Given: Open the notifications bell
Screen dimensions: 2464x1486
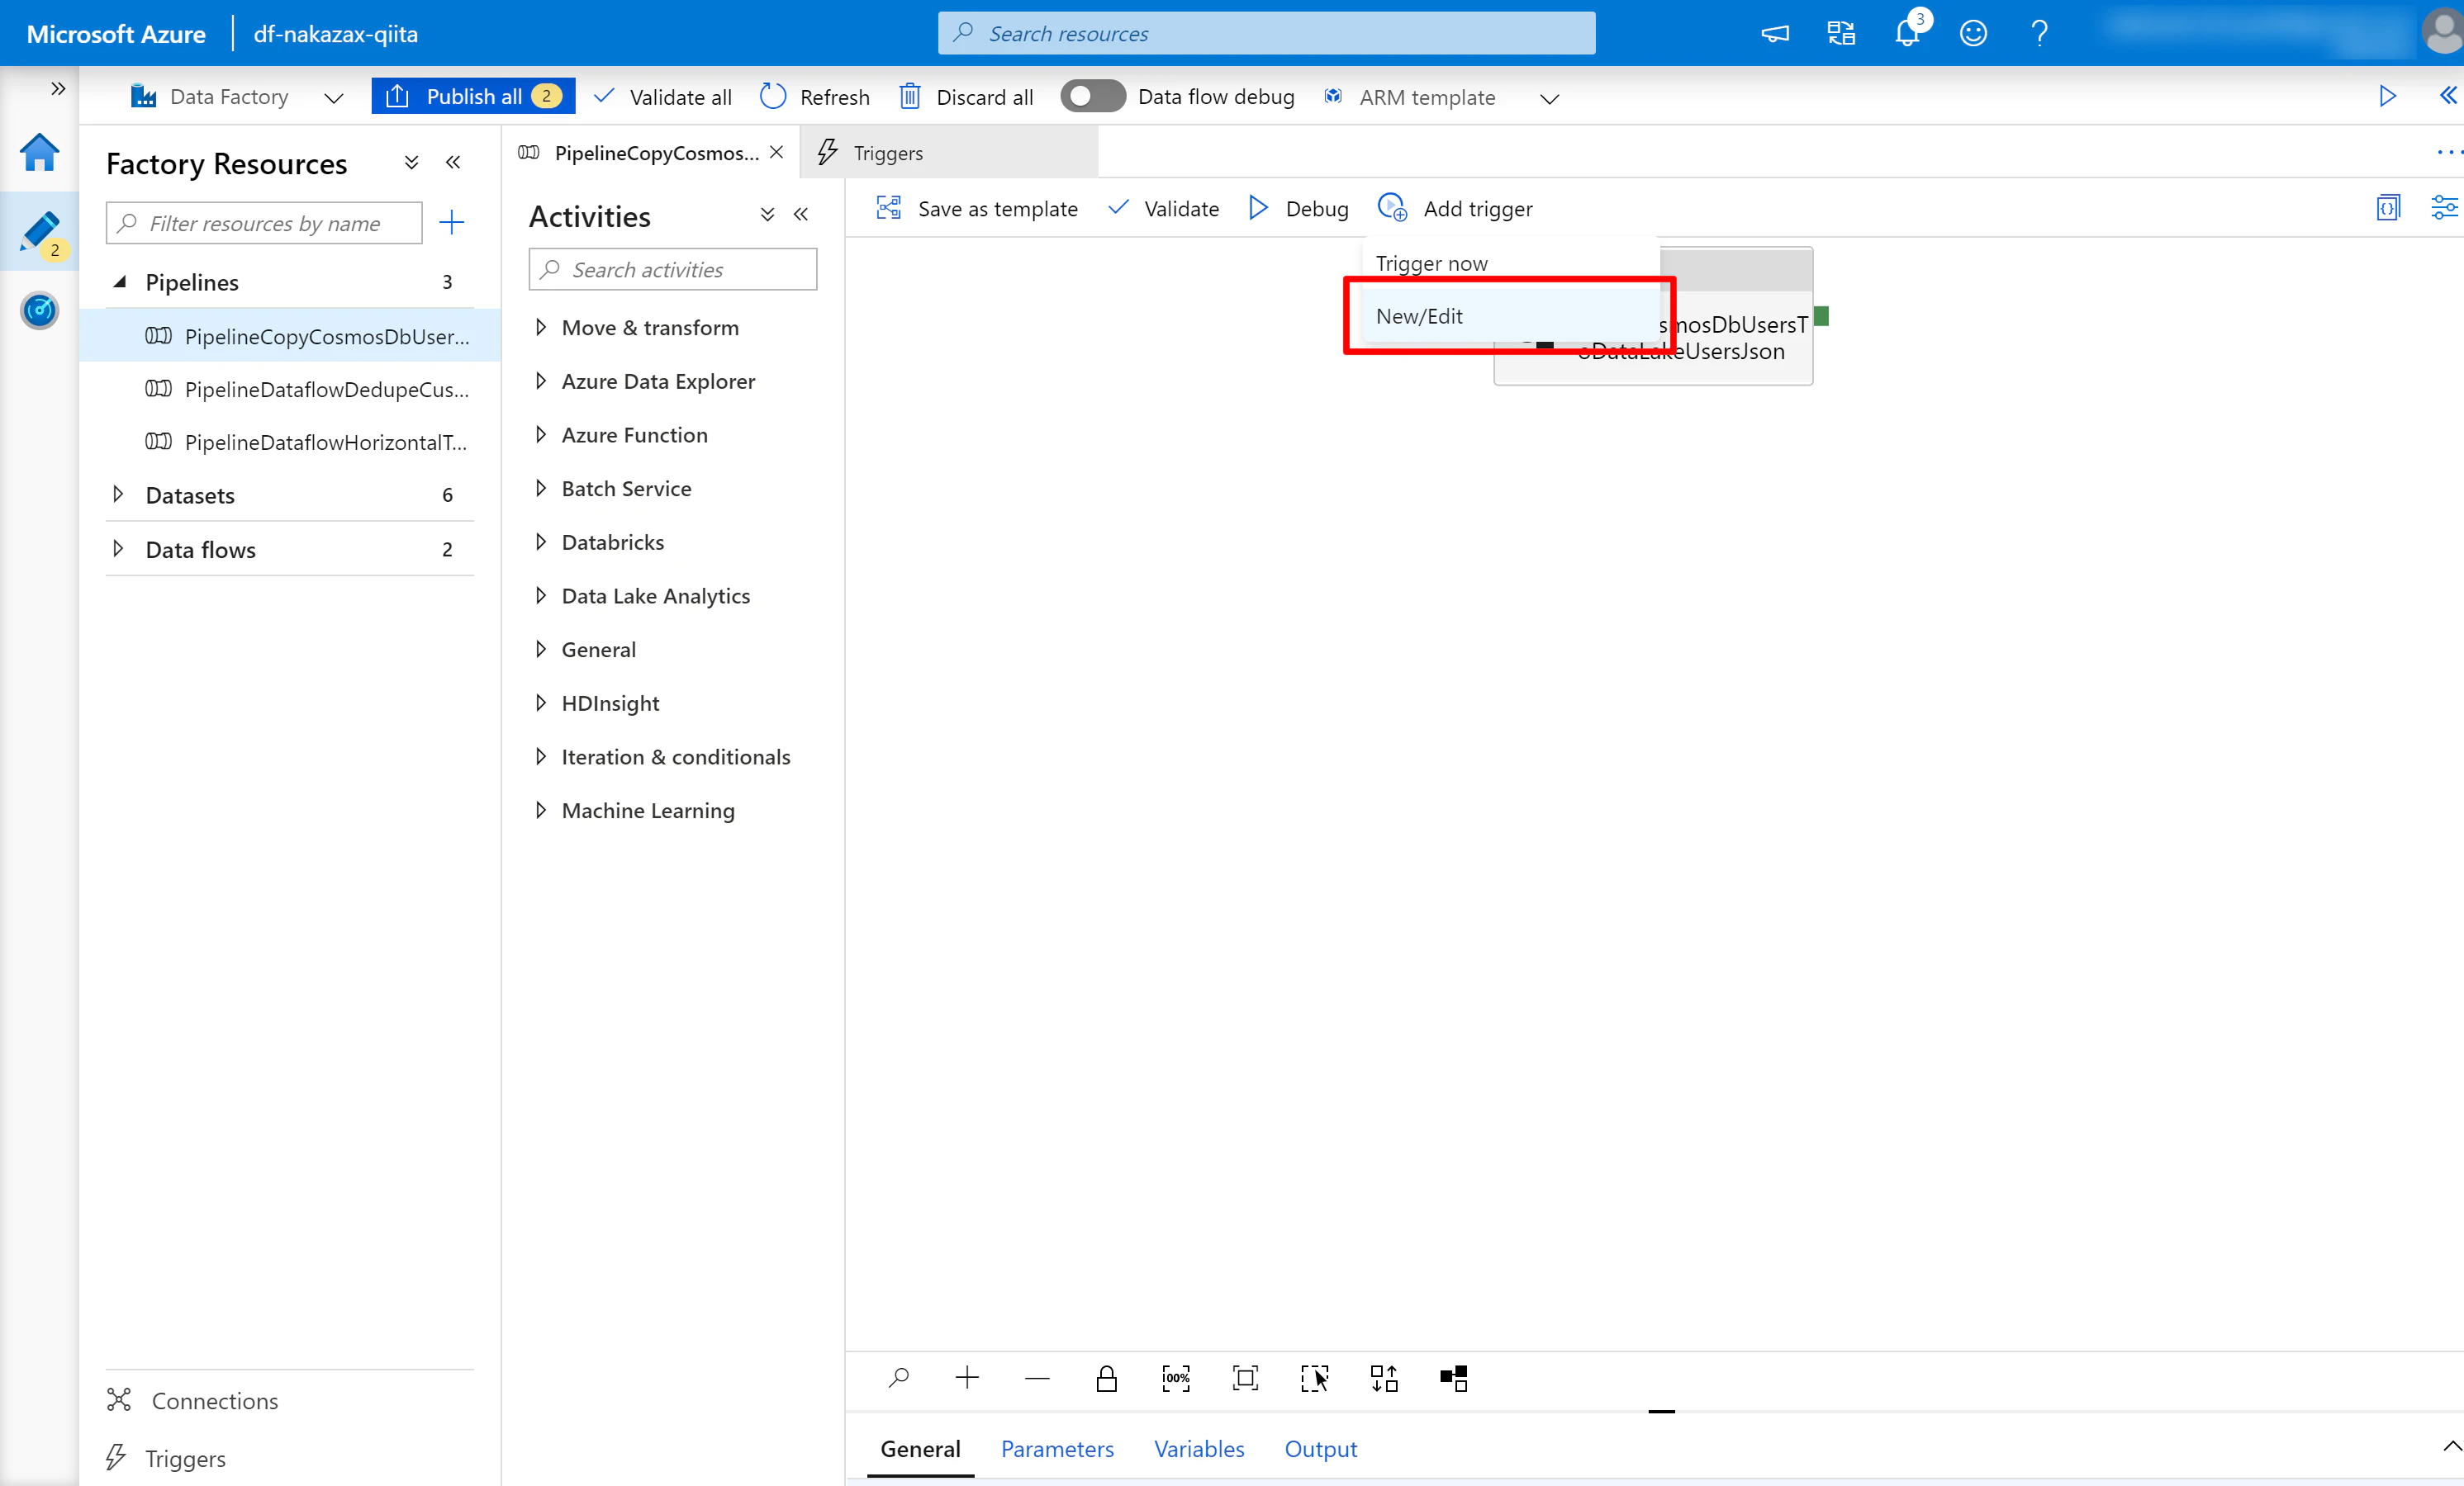Looking at the screenshot, I should 1908,32.
